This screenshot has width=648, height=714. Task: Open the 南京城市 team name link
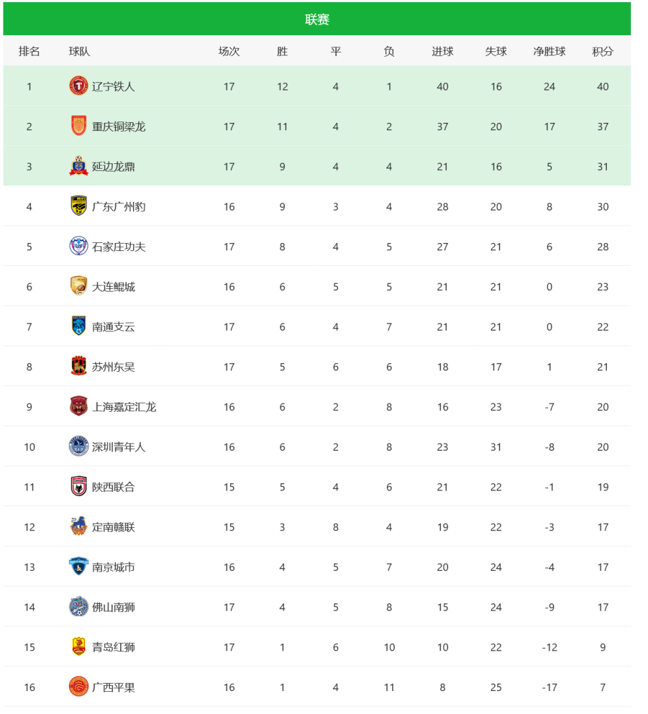click(113, 567)
